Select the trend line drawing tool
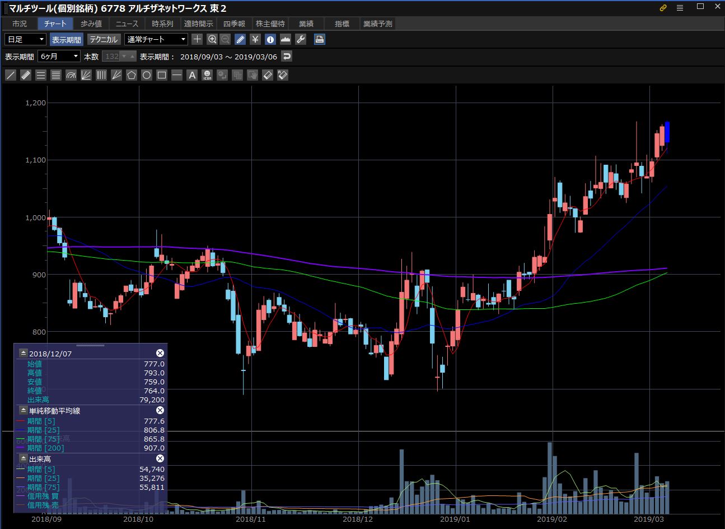This screenshot has width=725, height=529. [x=10, y=75]
